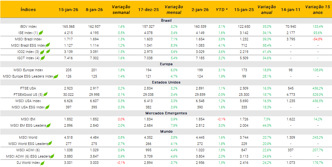Click the Índices column header

28,9
